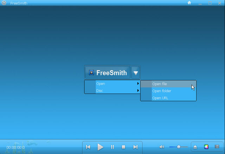Expand the Disc submenu entry
The image size is (225, 154).
tap(112, 91)
